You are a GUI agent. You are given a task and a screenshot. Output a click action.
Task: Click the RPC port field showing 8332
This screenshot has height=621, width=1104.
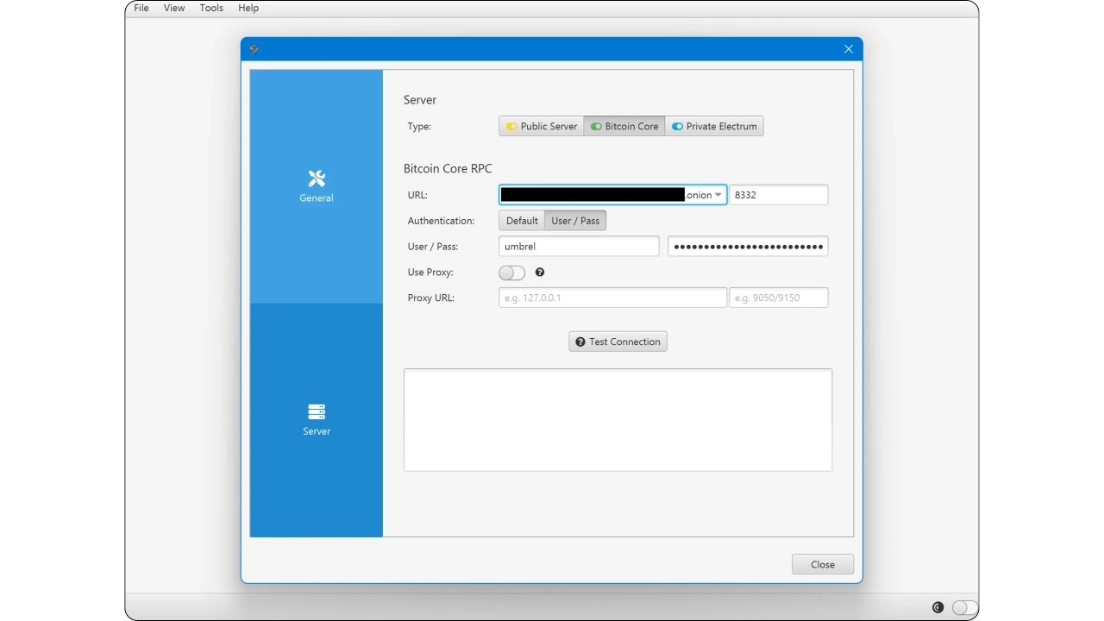pyautogui.click(x=779, y=195)
